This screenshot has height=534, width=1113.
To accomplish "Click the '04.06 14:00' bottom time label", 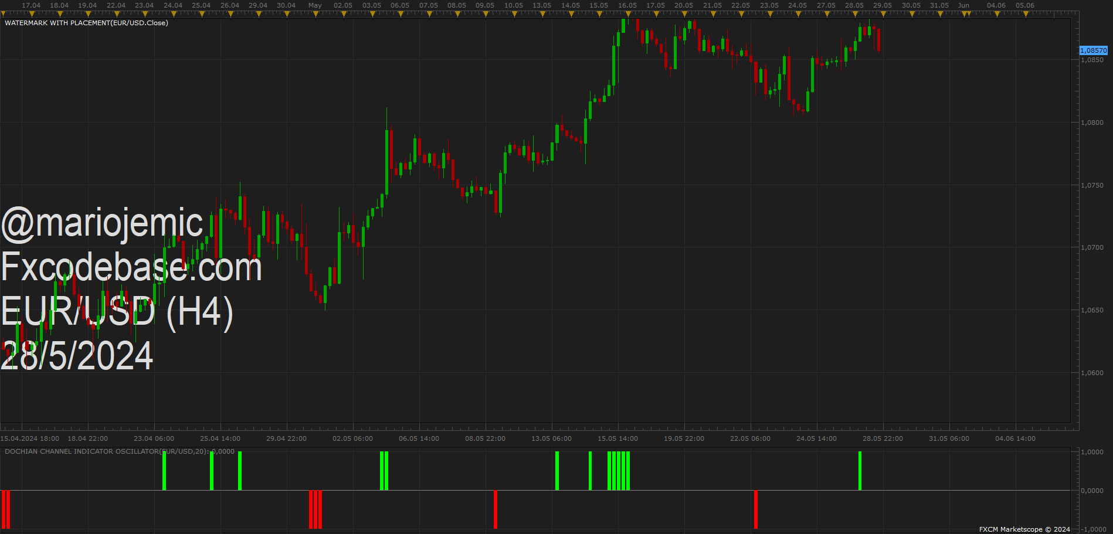I will (x=1016, y=438).
